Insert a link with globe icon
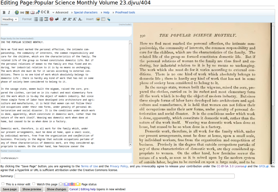This screenshot has width=278, height=192. 17,12
